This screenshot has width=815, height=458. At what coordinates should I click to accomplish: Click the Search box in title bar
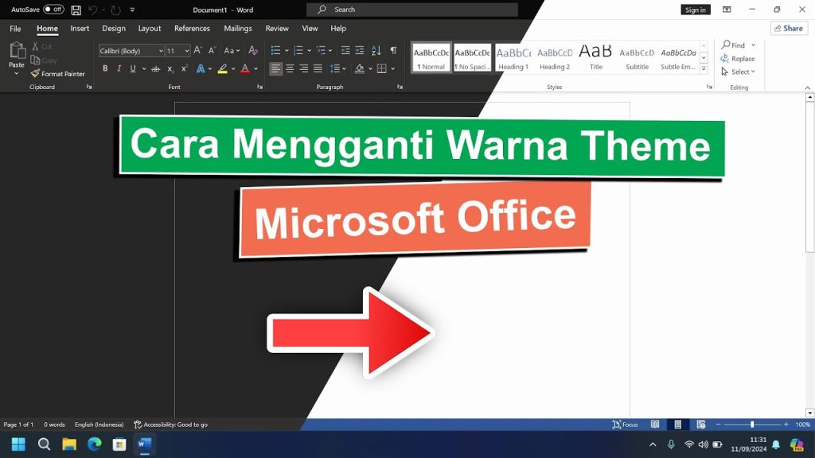[x=412, y=10]
